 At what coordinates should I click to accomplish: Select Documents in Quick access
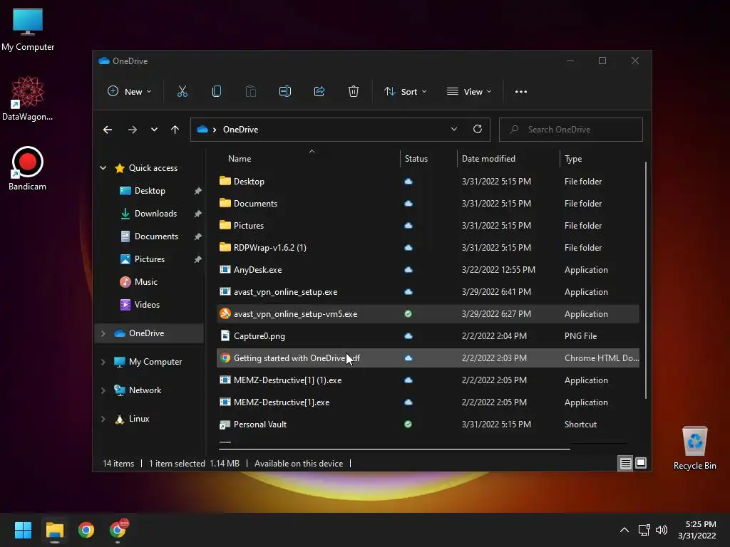pos(156,236)
